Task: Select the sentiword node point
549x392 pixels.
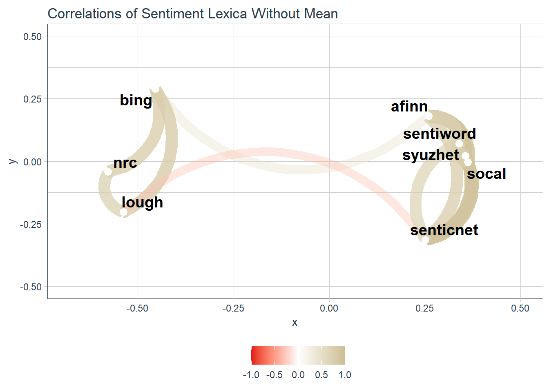Action: [x=459, y=143]
